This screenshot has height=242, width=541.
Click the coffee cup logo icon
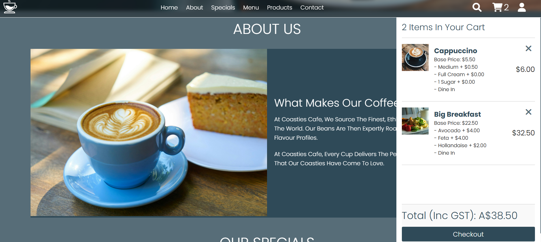(x=10, y=7)
